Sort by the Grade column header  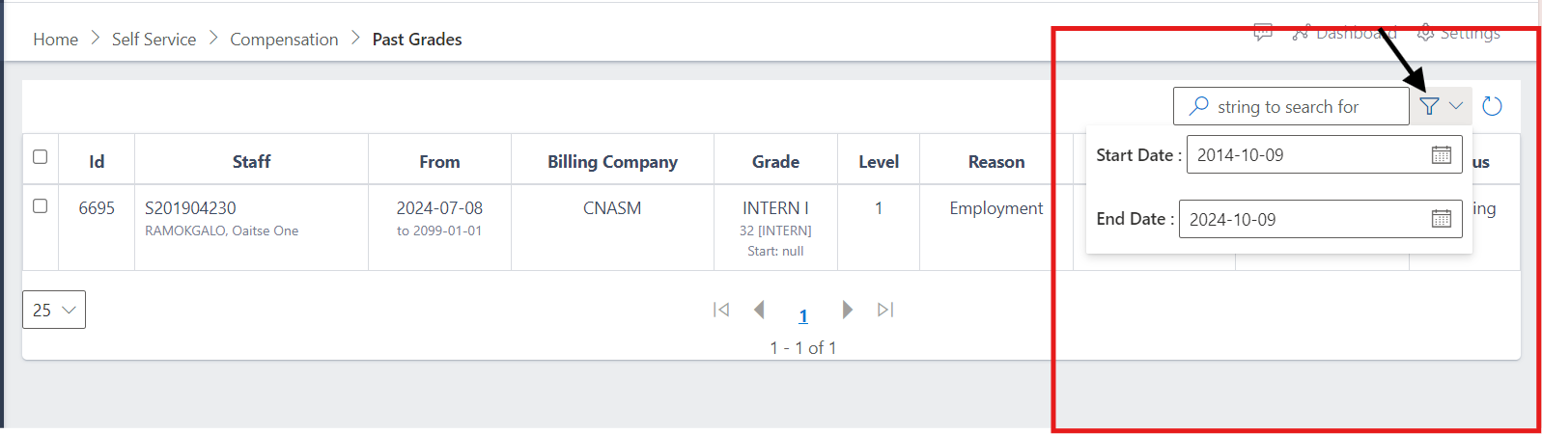(775, 162)
